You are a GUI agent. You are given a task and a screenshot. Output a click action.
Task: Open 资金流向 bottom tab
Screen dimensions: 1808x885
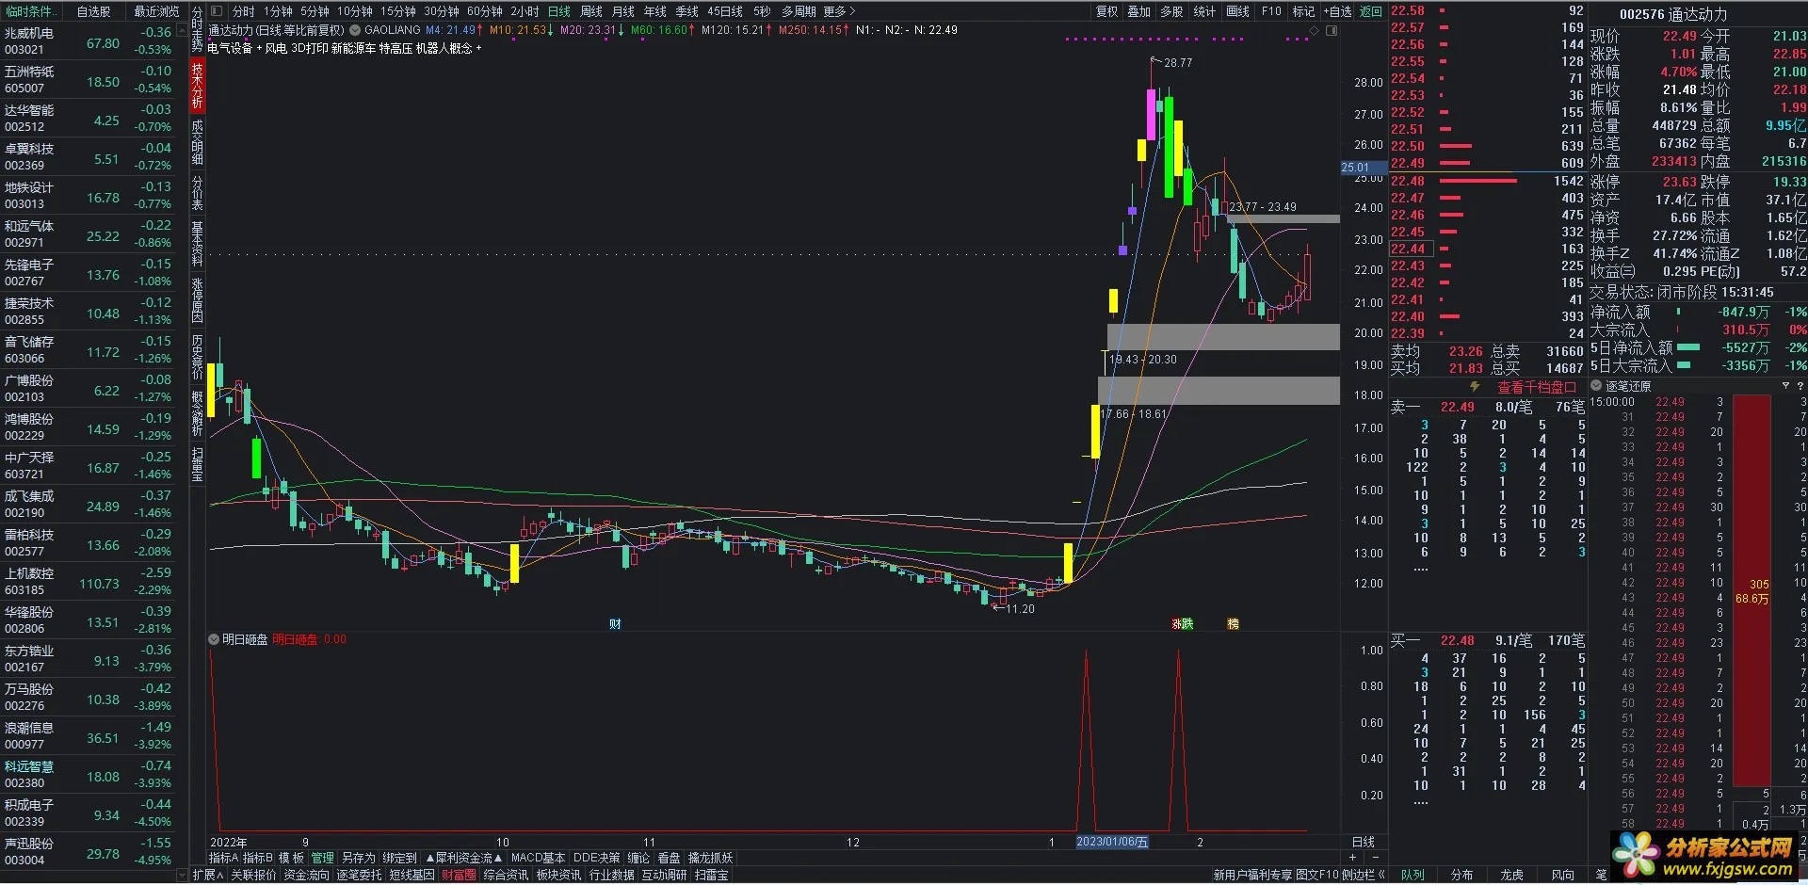pyautogui.click(x=306, y=875)
